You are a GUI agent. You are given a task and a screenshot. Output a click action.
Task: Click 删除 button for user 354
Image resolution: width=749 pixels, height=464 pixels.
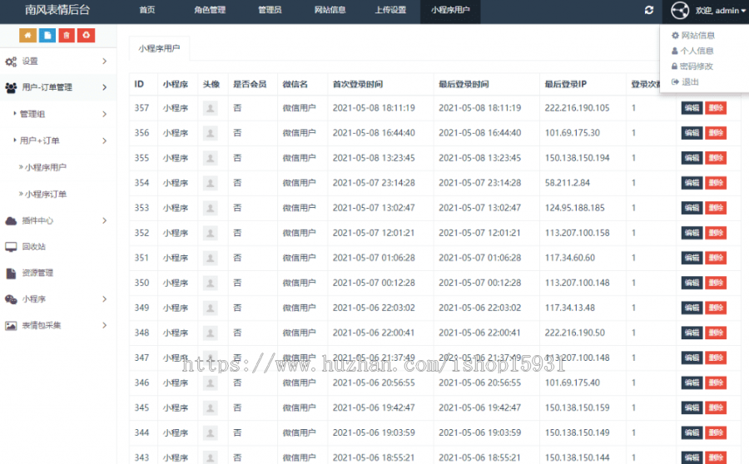click(x=716, y=183)
